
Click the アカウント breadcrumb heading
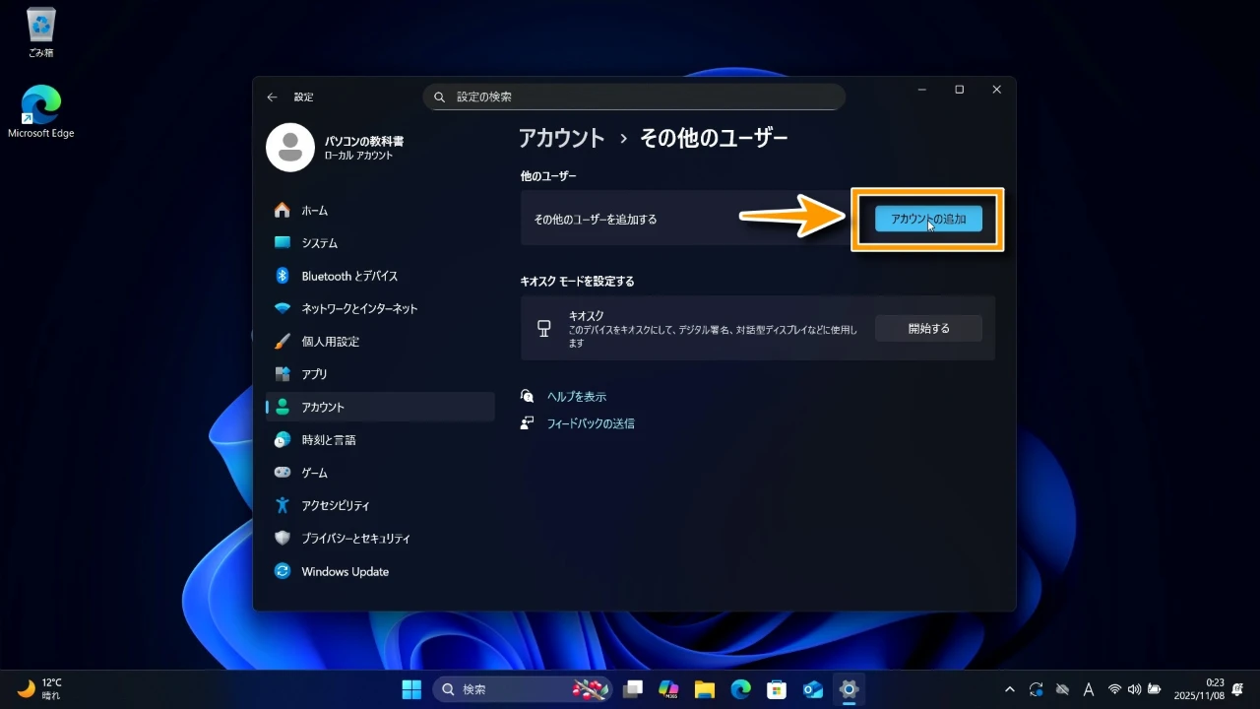point(561,138)
